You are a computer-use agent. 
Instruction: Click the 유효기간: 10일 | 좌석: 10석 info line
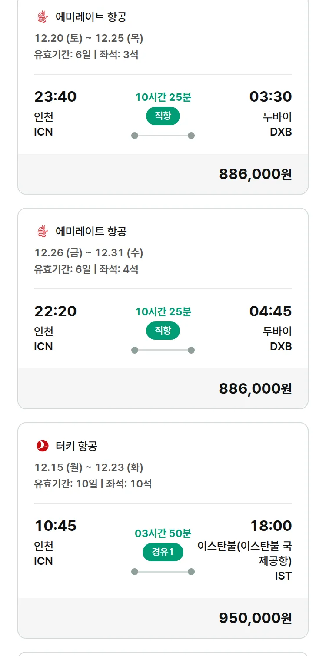point(93,484)
